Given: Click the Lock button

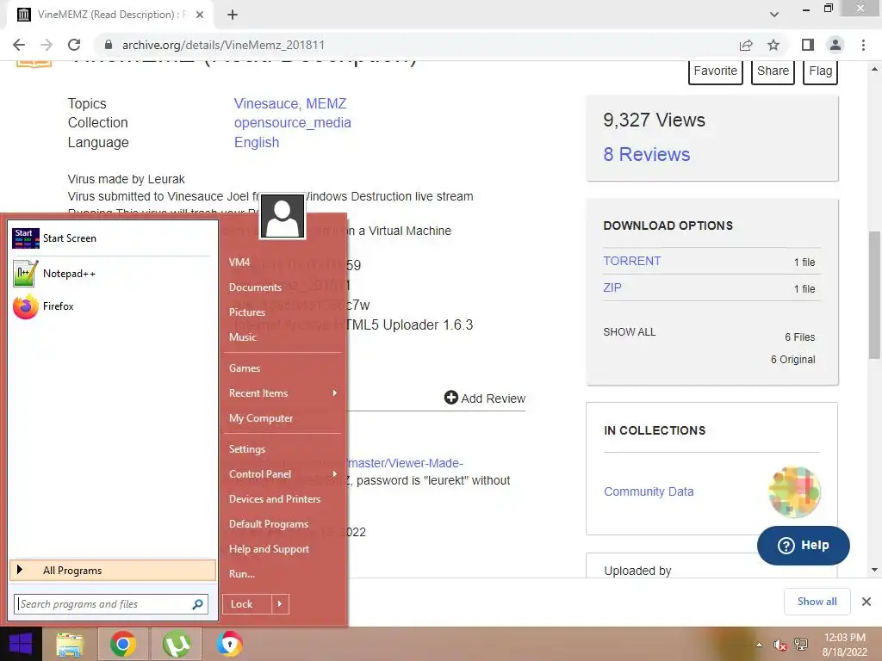Looking at the screenshot, I should (x=247, y=604).
